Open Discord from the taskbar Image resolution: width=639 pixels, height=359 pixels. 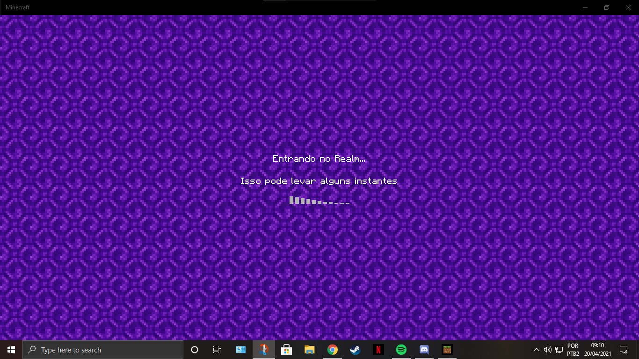pos(424,350)
